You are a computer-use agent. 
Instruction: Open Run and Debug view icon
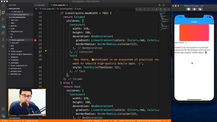(x=3, y=26)
